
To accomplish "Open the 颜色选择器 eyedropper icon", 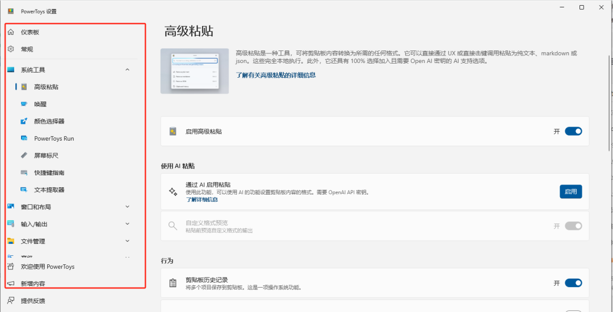I will click(x=24, y=121).
